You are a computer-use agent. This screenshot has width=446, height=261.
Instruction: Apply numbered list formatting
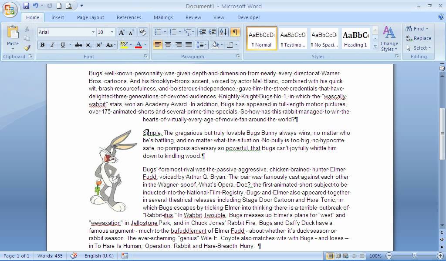point(173,32)
